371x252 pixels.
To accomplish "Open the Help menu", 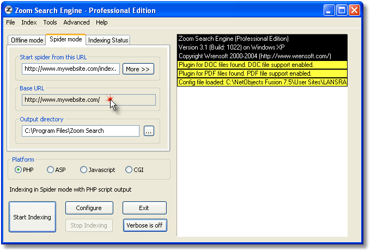I will point(102,22).
